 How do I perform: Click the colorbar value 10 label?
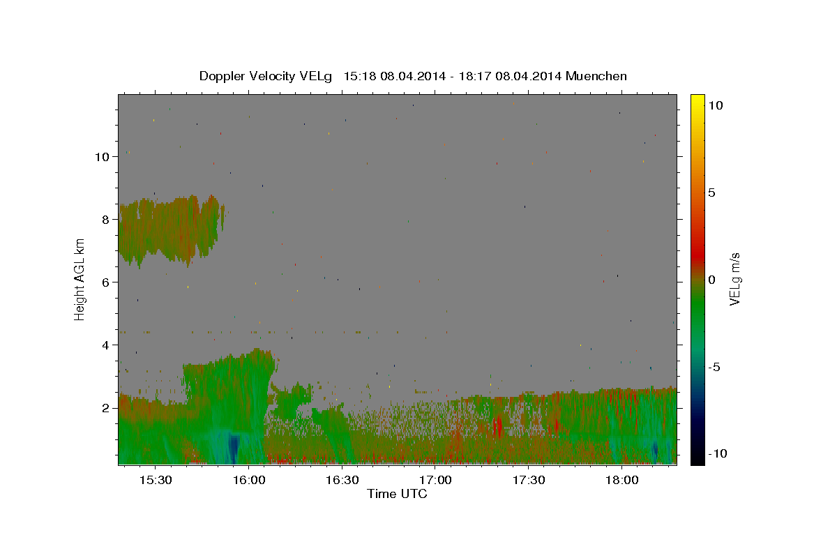click(x=715, y=105)
